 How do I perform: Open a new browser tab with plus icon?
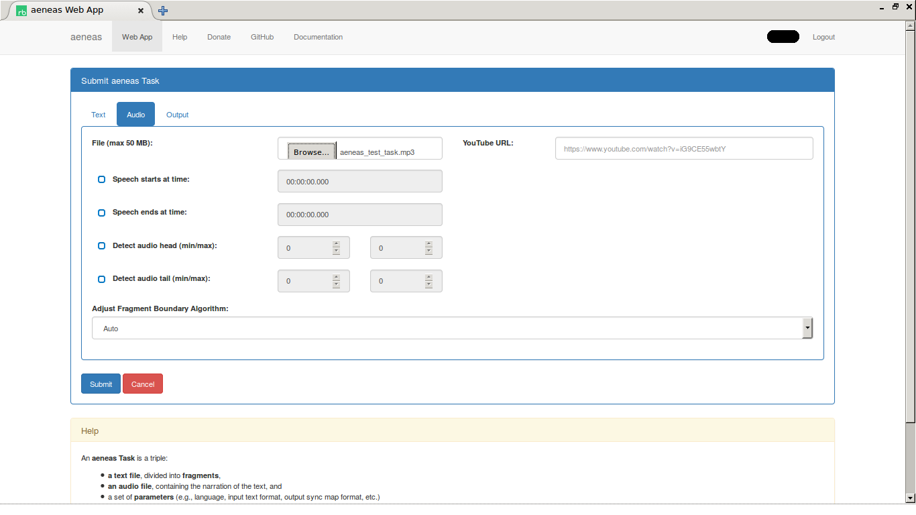(x=163, y=11)
